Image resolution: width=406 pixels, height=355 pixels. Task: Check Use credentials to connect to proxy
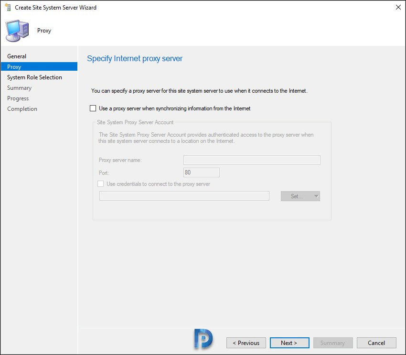coord(100,184)
